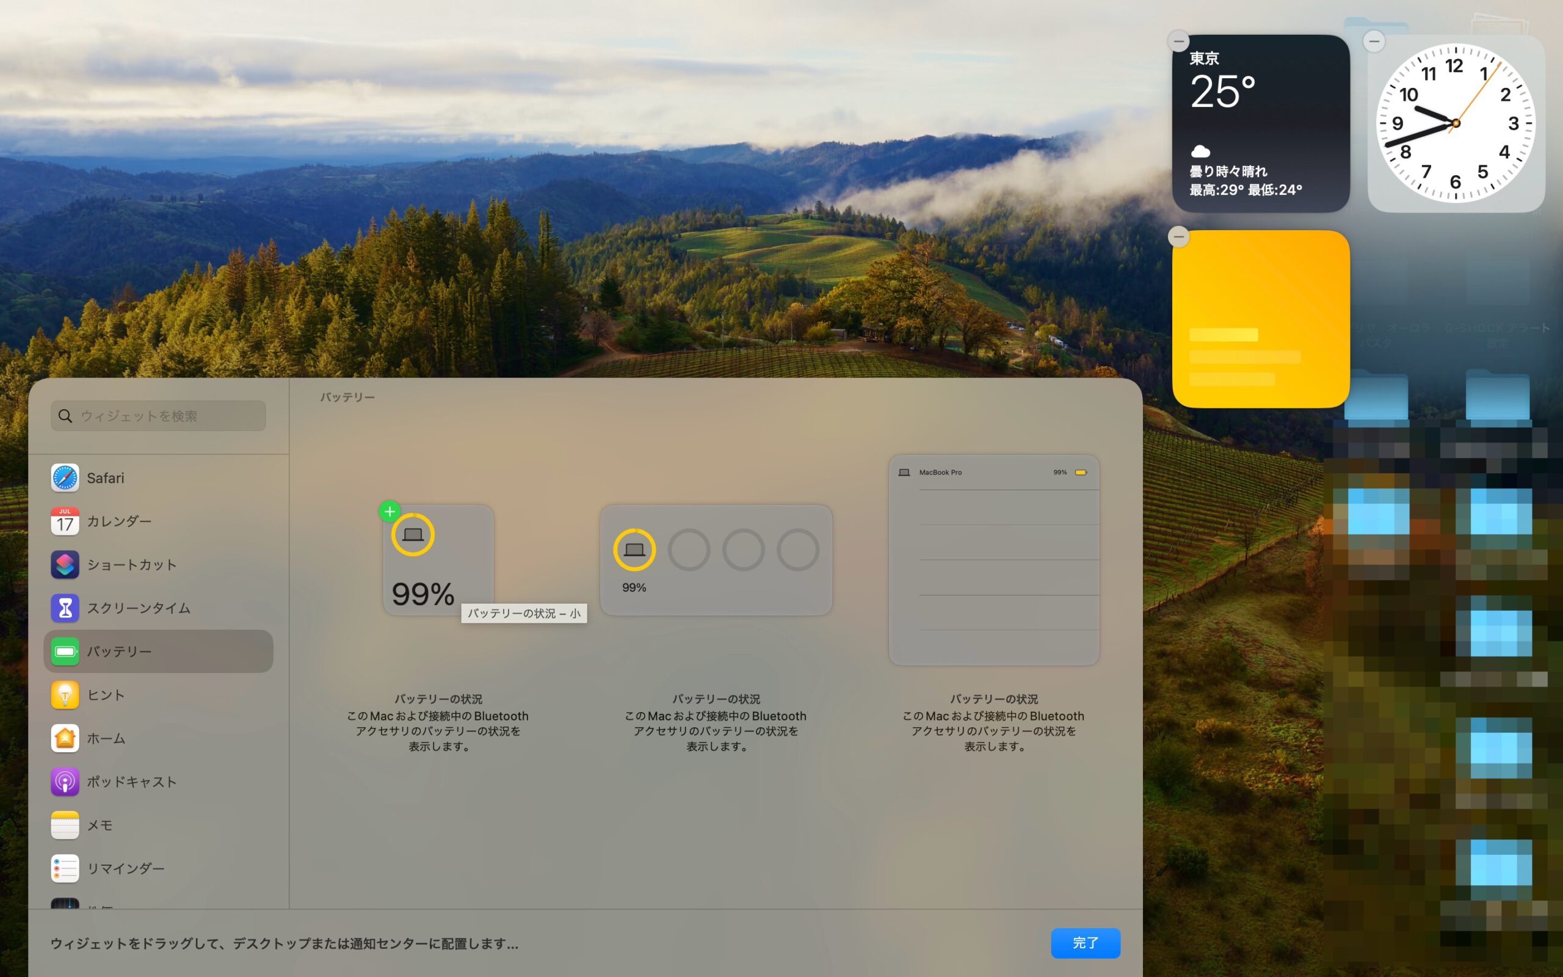
Task: Remove the Tokyo weather widget
Action: 1179,42
